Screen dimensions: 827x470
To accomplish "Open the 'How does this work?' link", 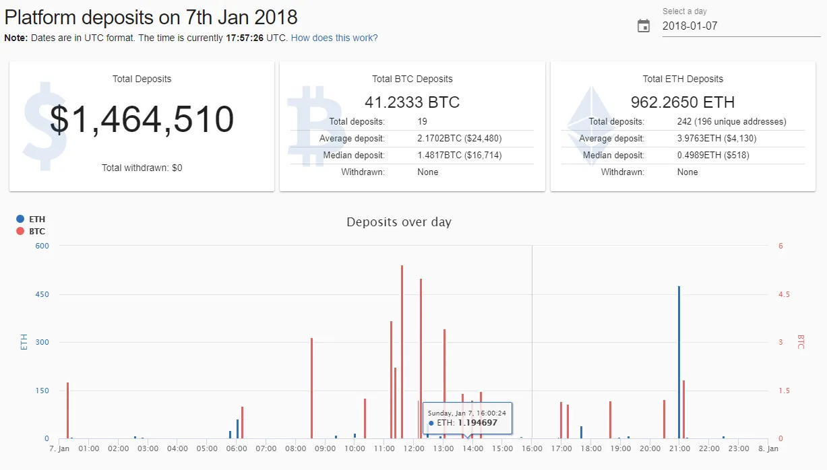I will pos(334,38).
